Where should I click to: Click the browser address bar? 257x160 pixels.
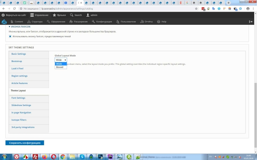pyautogui.click(x=100, y=8)
